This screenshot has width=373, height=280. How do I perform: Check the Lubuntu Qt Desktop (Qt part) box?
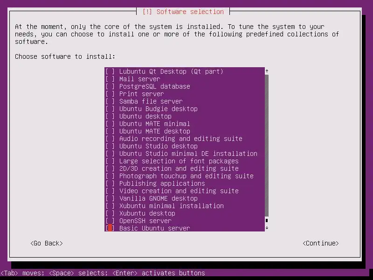click(x=110, y=71)
